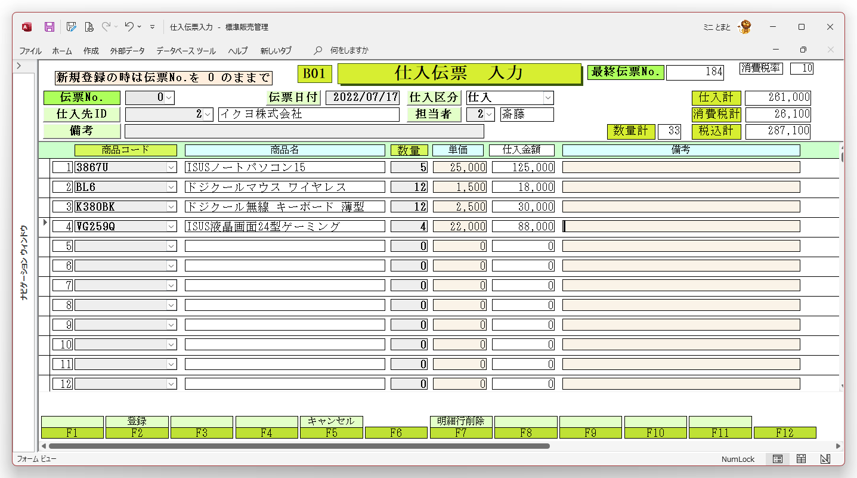Click the 伝票日付 label button

pos(294,98)
